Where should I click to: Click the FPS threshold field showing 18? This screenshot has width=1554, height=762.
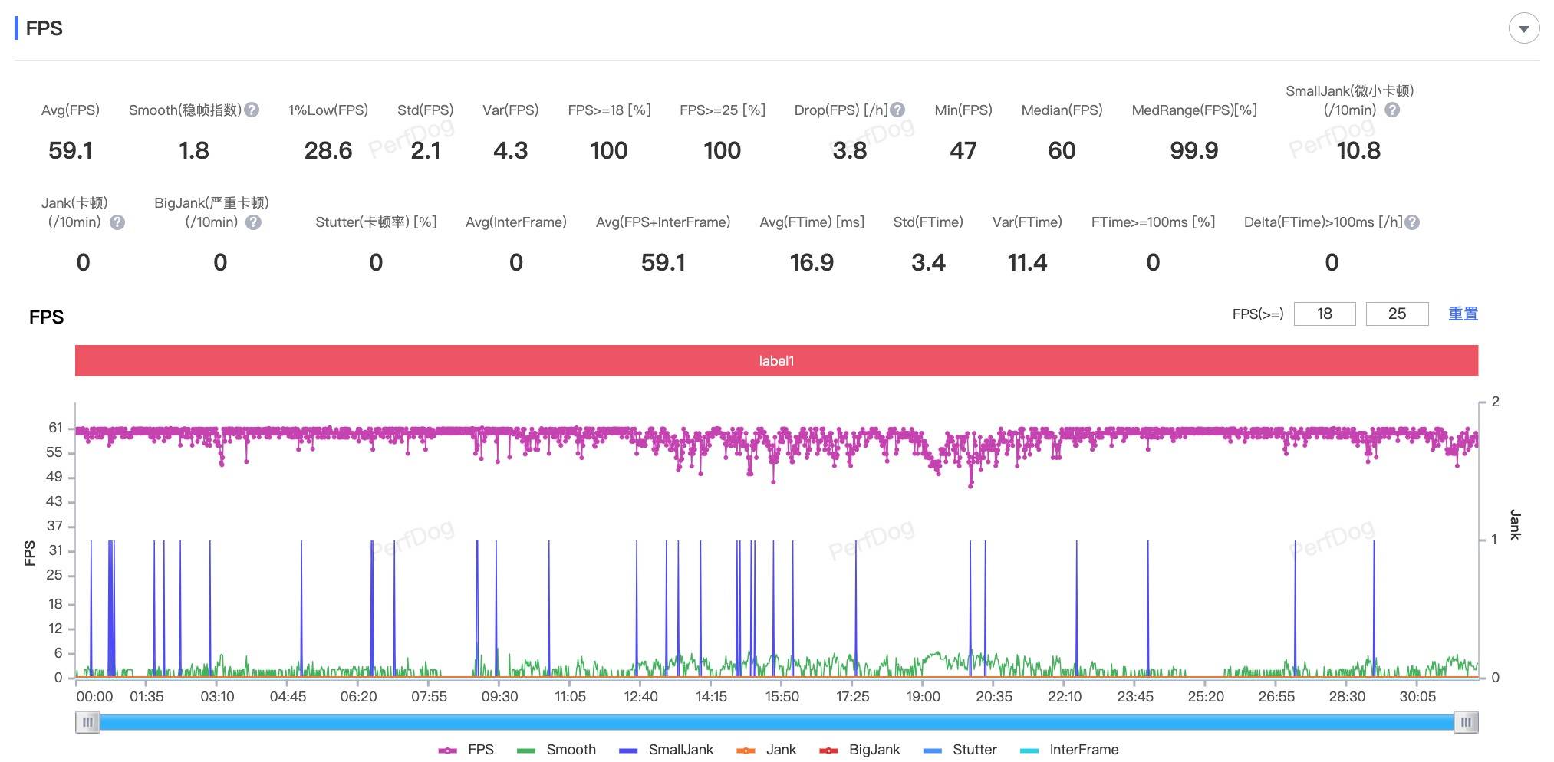(x=1325, y=314)
